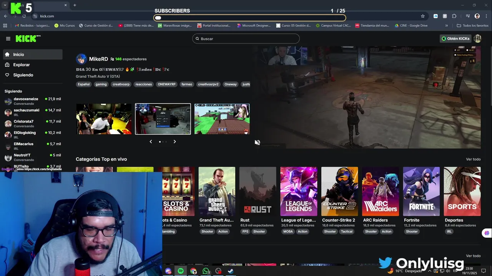492x276 pixels.
Task: Open the browser Extensions puzzle icon
Action: 454,16
